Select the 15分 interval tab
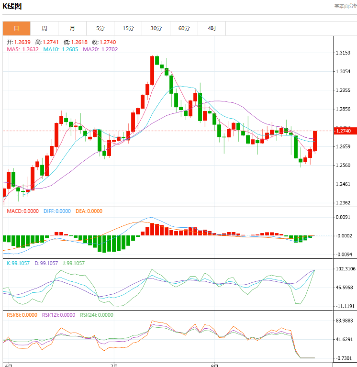357x367 pixels. (128, 28)
